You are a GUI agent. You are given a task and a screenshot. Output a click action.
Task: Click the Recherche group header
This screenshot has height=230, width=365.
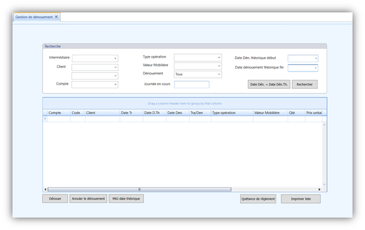click(x=185, y=46)
